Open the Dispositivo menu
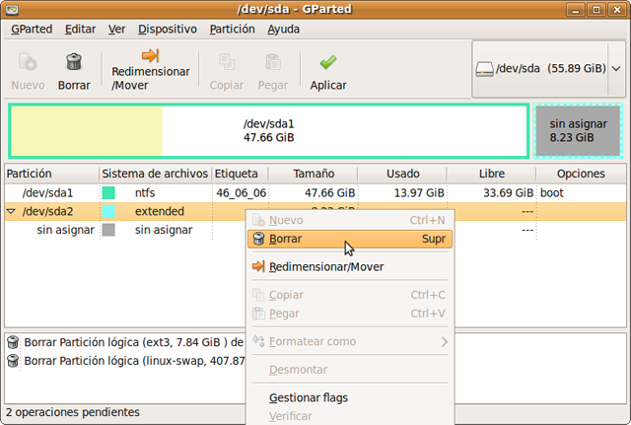The height and width of the screenshot is (425, 631). point(167,30)
